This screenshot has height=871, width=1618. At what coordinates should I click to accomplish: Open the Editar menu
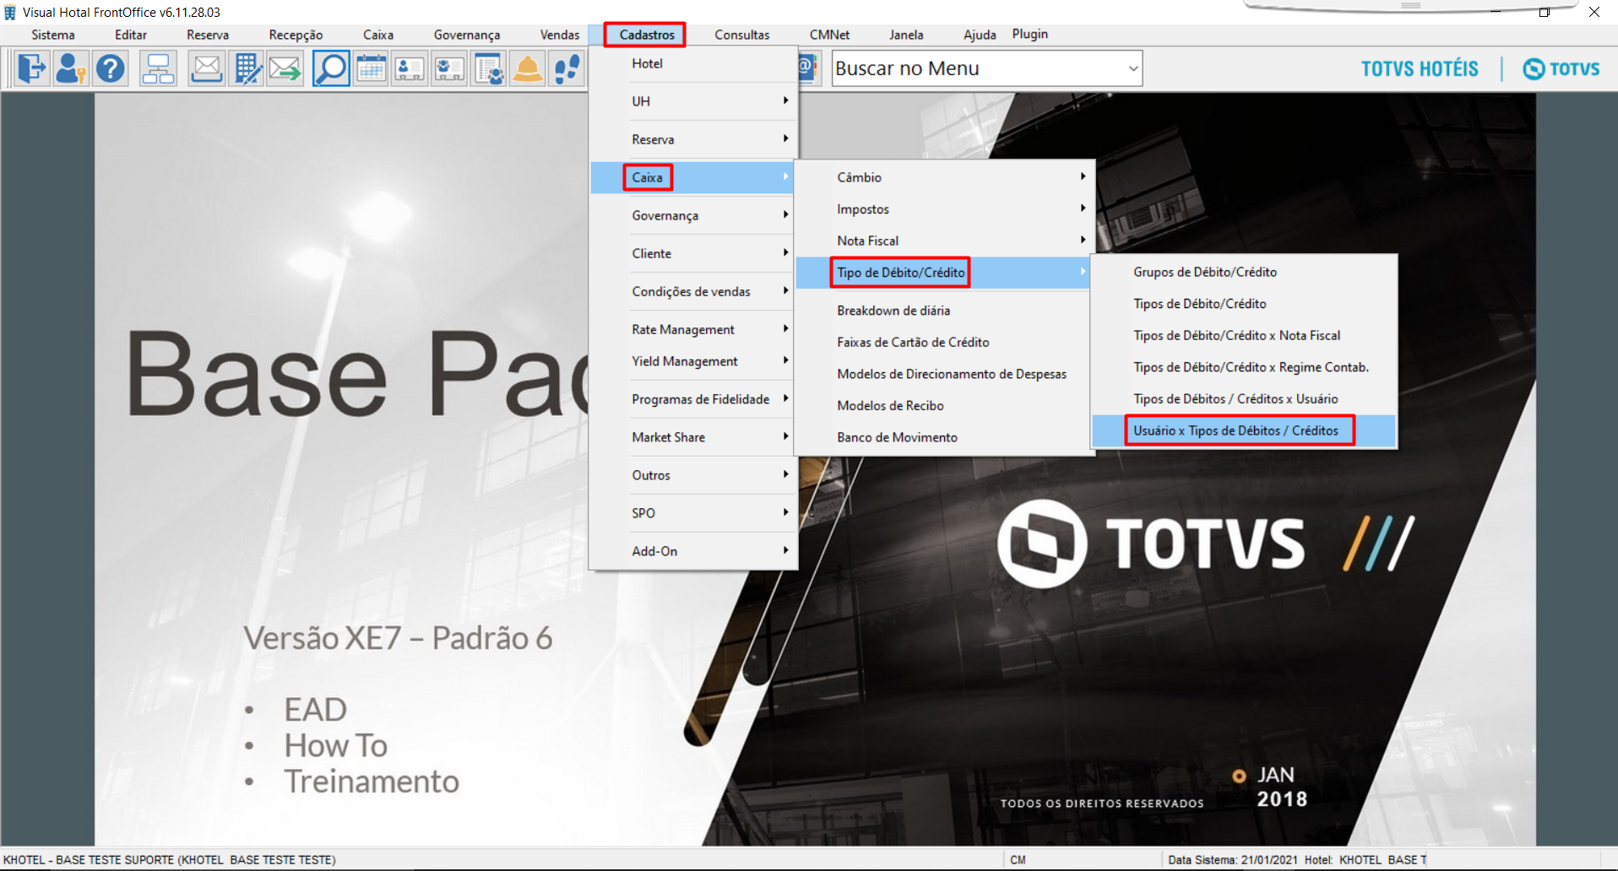click(131, 35)
